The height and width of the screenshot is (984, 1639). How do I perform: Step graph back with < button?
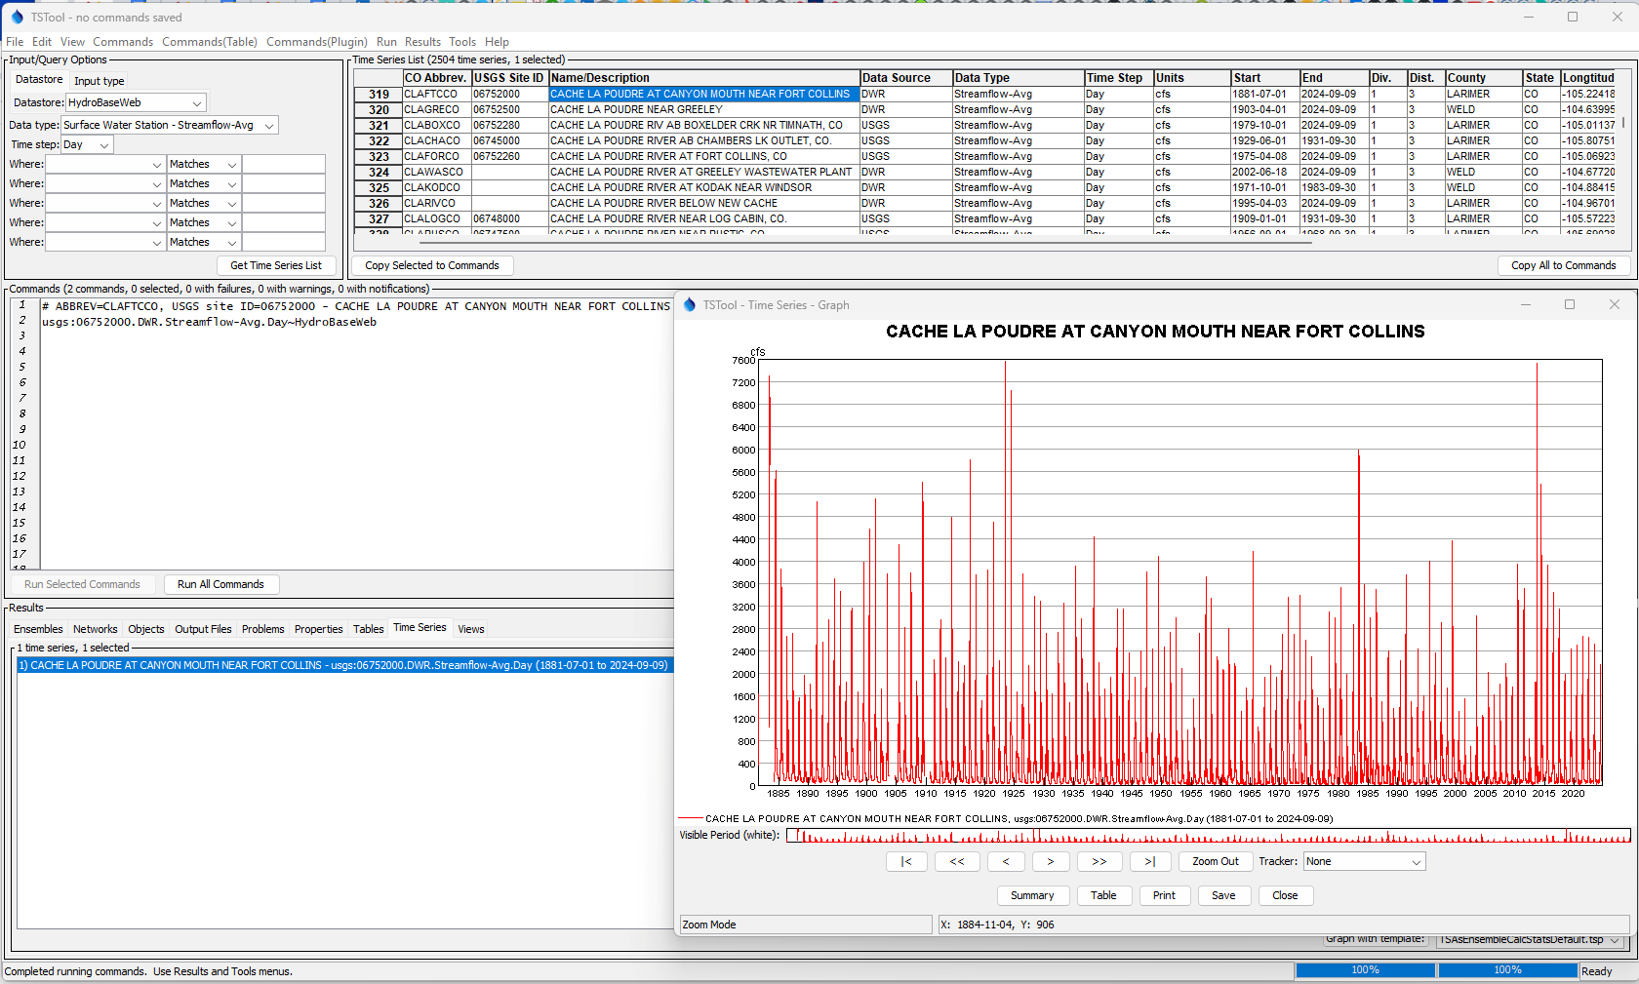[1006, 861]
